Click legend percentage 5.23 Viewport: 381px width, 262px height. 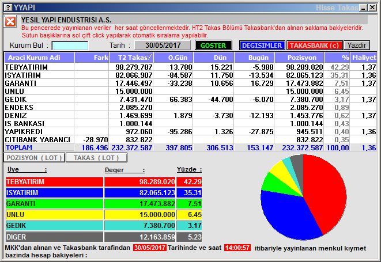(x=194, y=237)
